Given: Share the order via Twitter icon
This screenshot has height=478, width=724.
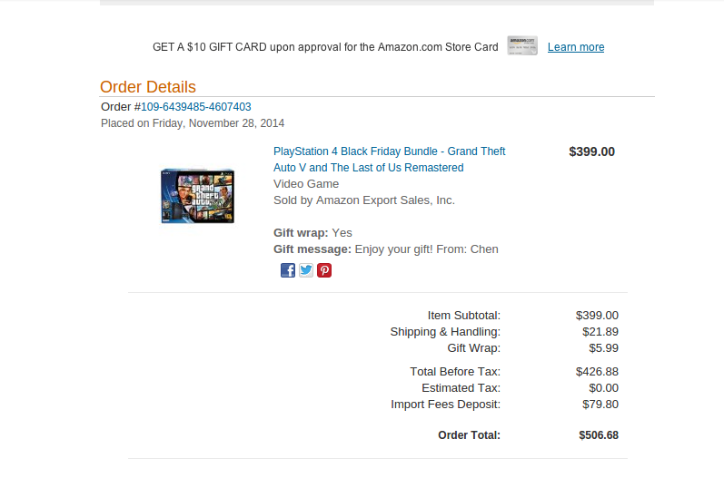Looking at the screenshot, I should point(306,270).
